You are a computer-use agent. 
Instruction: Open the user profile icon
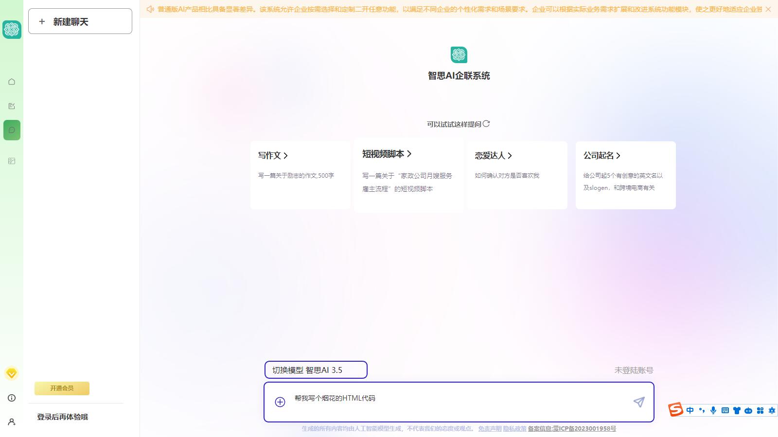coord(12,422)
